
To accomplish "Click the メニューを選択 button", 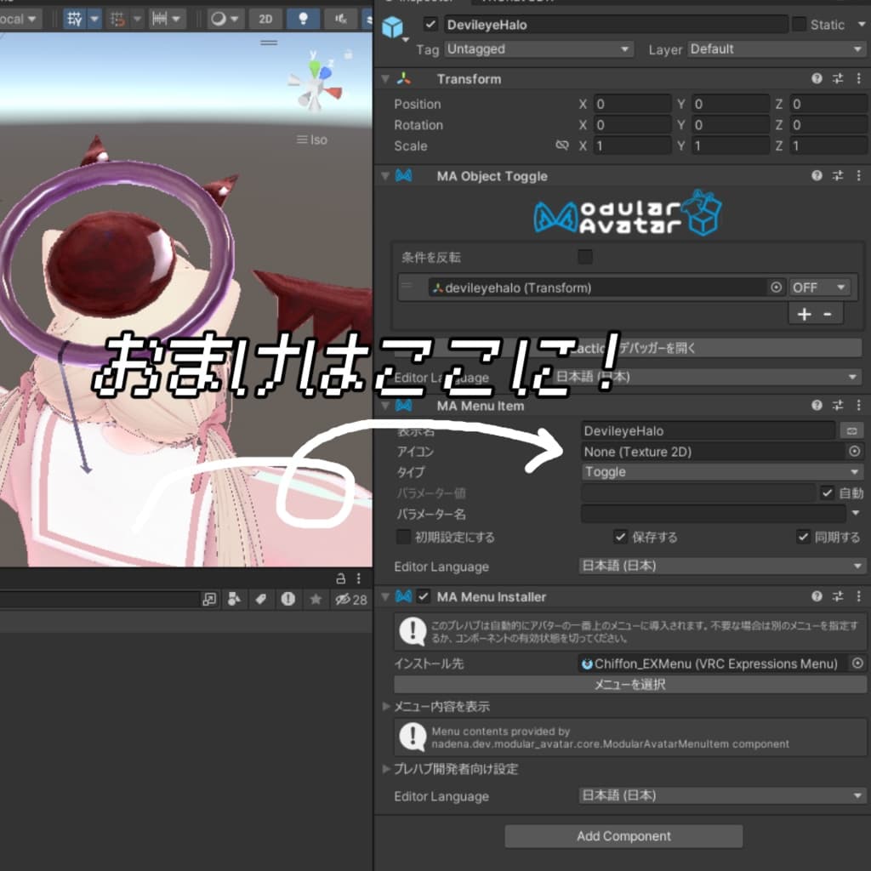I will pos(631,685).
